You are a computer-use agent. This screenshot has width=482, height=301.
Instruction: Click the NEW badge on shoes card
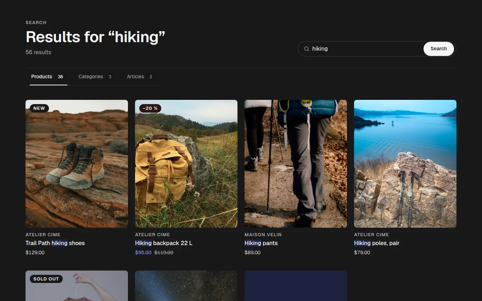(x=39, y=108)
